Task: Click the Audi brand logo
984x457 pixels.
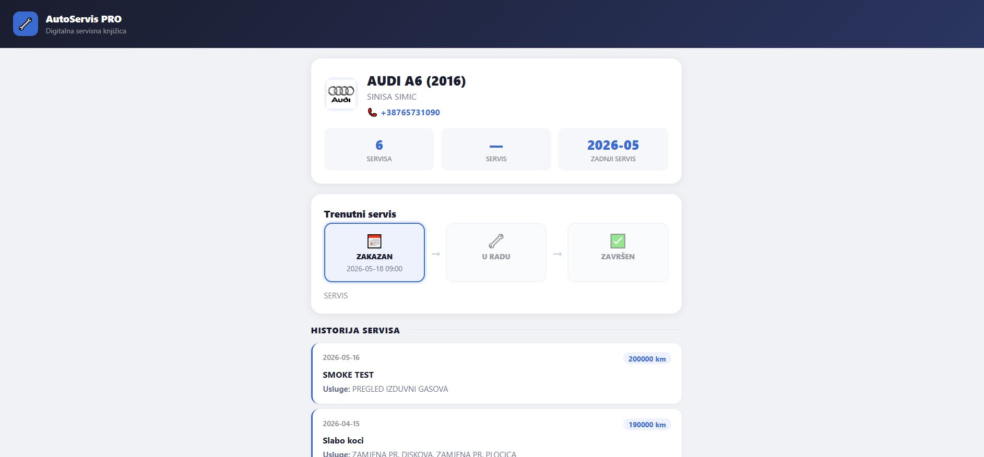Action: coord(341,94)
